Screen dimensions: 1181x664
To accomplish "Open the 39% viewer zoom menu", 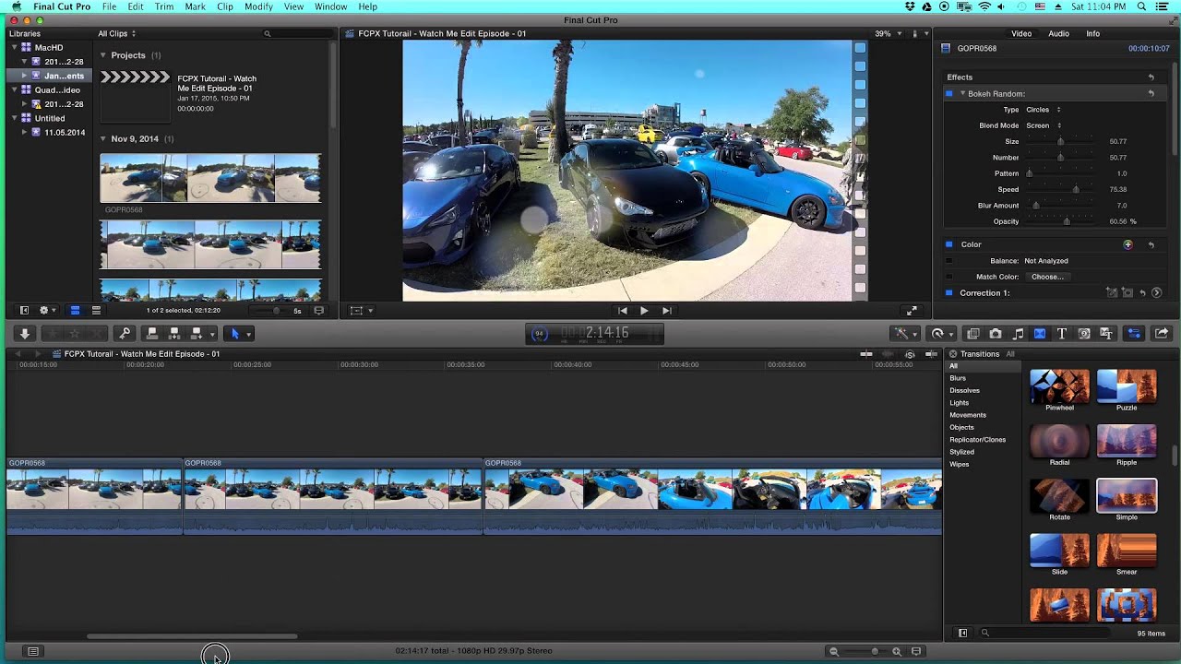I will 889,34.
